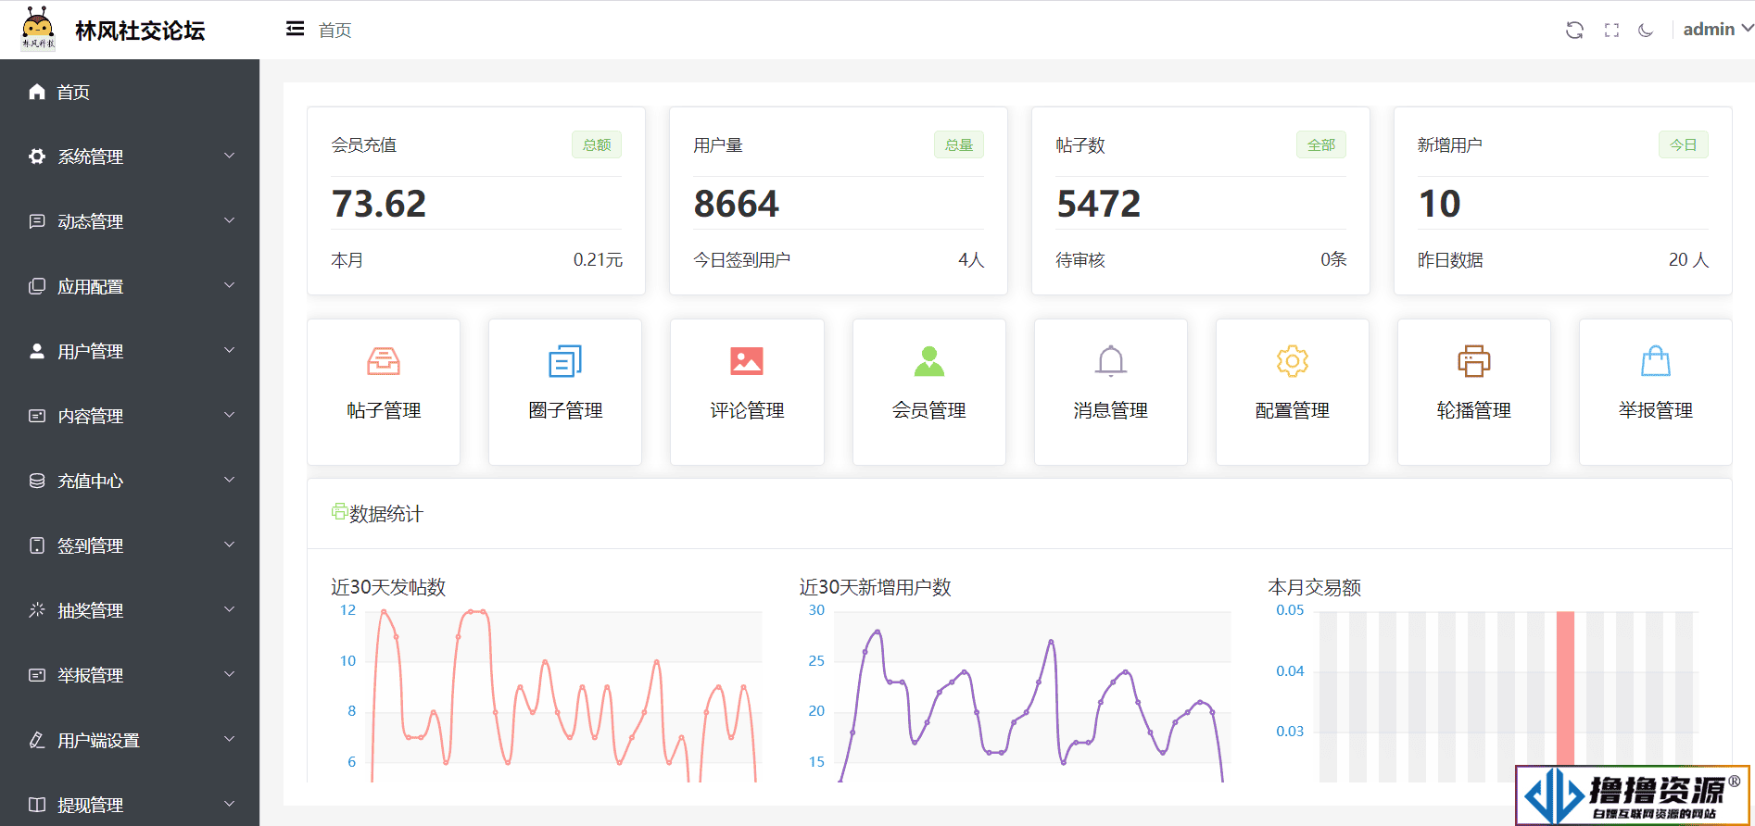Image resolution: width=1755 pixels, height=826 pixels.
Task: Click the copy icon beside 应用配置
Action: tap(37, 286)
